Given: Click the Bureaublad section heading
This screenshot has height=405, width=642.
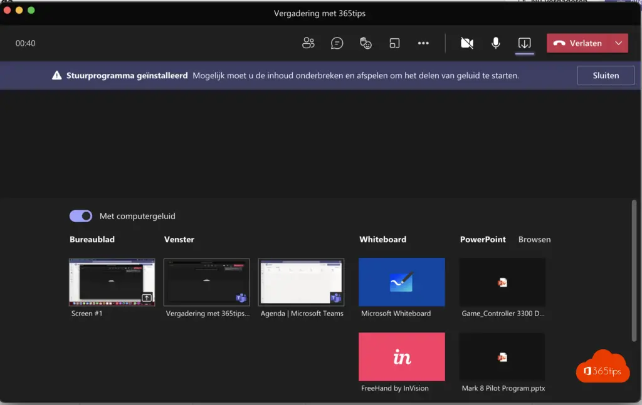Looking at the screenshot, I should pos(92,240).
